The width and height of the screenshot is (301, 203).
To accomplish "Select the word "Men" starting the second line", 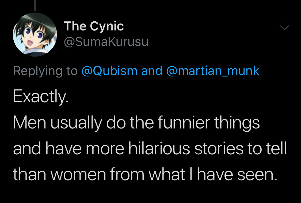I will [x=30, y=123].
